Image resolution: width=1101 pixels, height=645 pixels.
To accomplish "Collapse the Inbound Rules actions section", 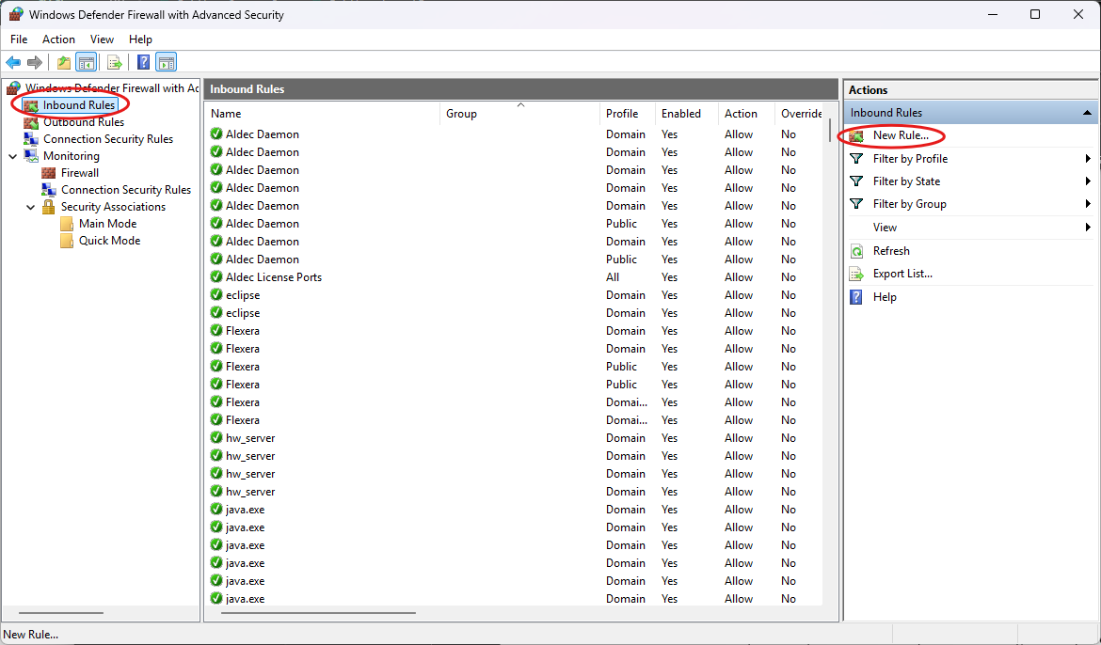I will click(x=1089, y=113).
